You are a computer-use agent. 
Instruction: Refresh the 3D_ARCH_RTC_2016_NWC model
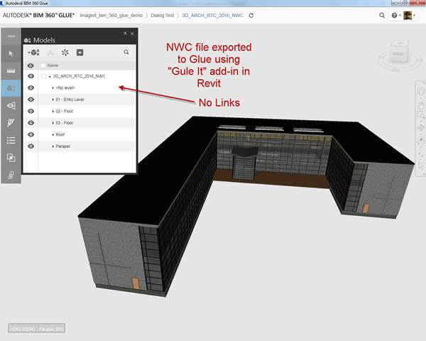point(251,14)
